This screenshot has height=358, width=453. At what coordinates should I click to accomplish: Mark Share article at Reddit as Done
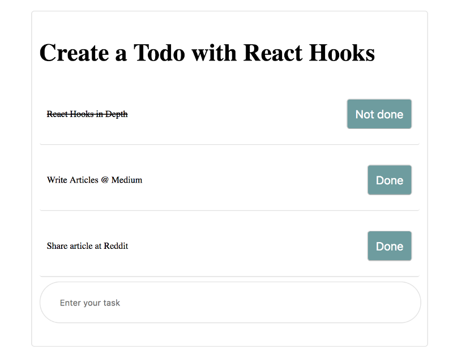[x=389, y=246]
